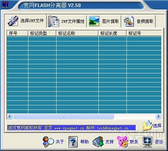The width and height of the screenshot is (168, 151).
Task: Open the 联系 contact link
Action: (134, 142)
